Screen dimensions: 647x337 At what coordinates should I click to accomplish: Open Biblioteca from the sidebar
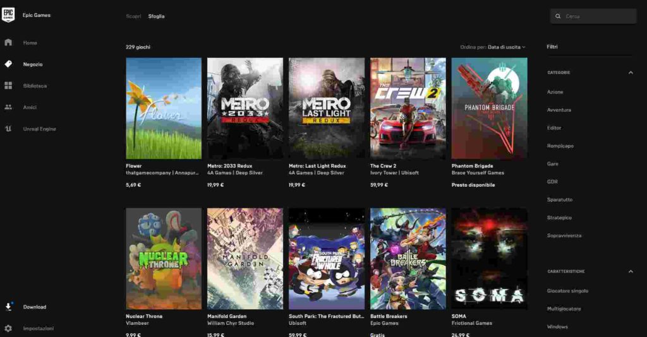coord(35,86)
